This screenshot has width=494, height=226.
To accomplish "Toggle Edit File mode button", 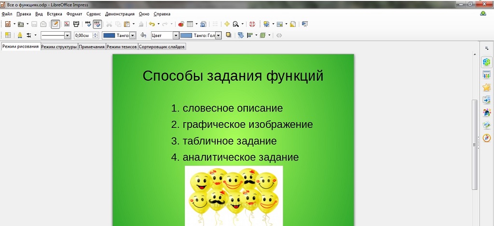I will (55, 24).
